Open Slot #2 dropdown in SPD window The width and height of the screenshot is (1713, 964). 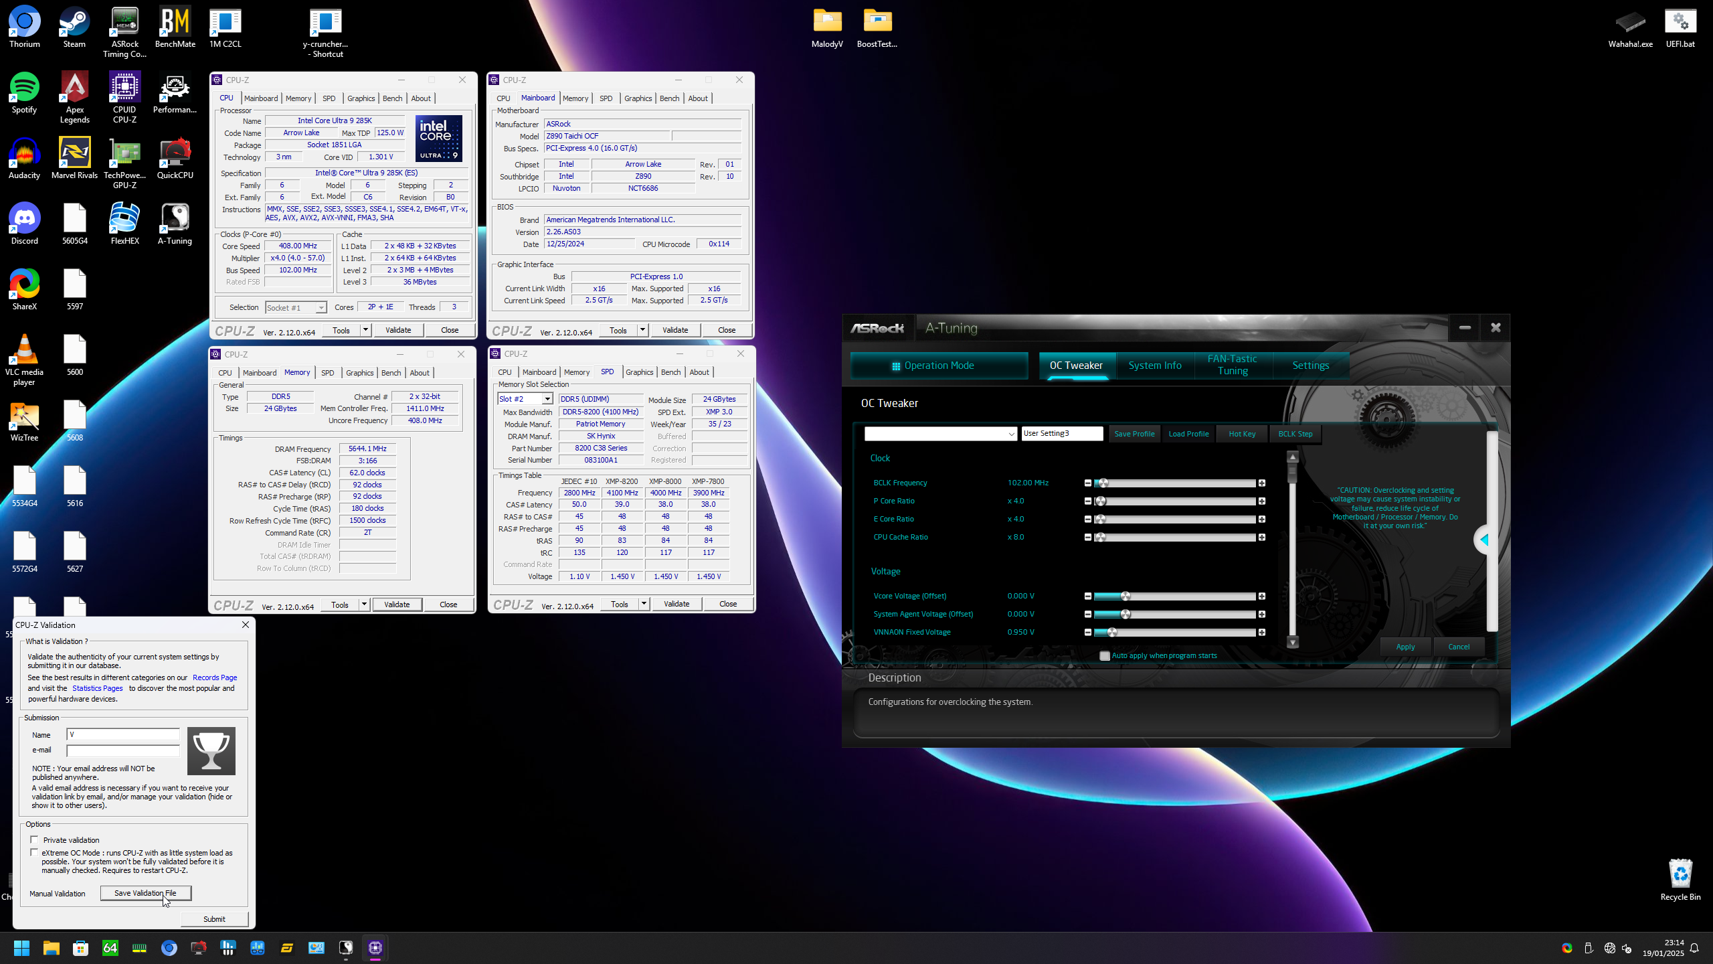[x=525, y=399]
